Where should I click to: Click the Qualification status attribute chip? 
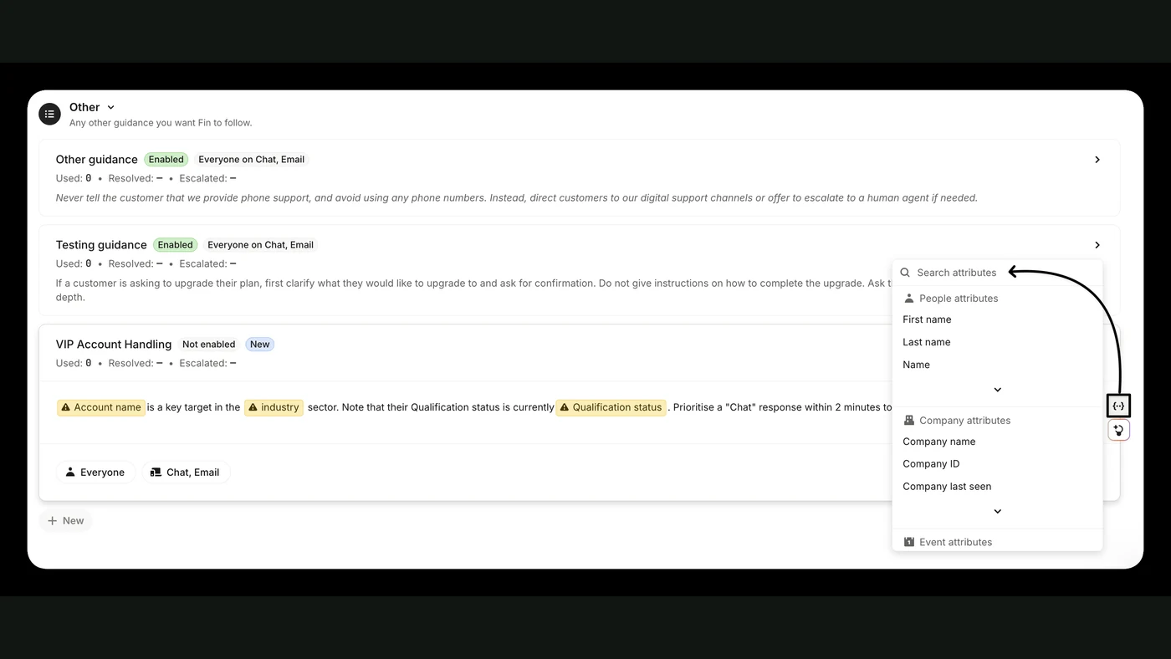[x=611, y=407]
